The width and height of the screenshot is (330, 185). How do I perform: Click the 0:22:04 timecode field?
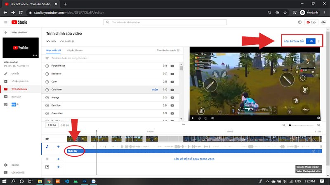click(52, 125)
